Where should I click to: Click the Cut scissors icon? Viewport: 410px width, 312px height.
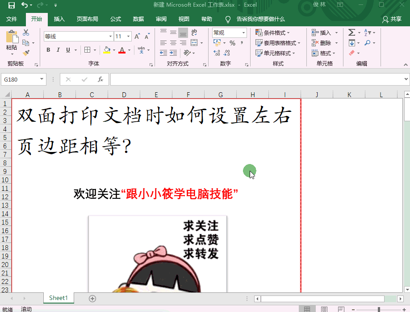(x=26, y=33)
